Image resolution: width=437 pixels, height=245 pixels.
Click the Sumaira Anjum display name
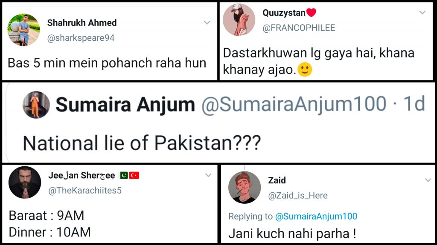pyautogui.click(x=125, y=105)
